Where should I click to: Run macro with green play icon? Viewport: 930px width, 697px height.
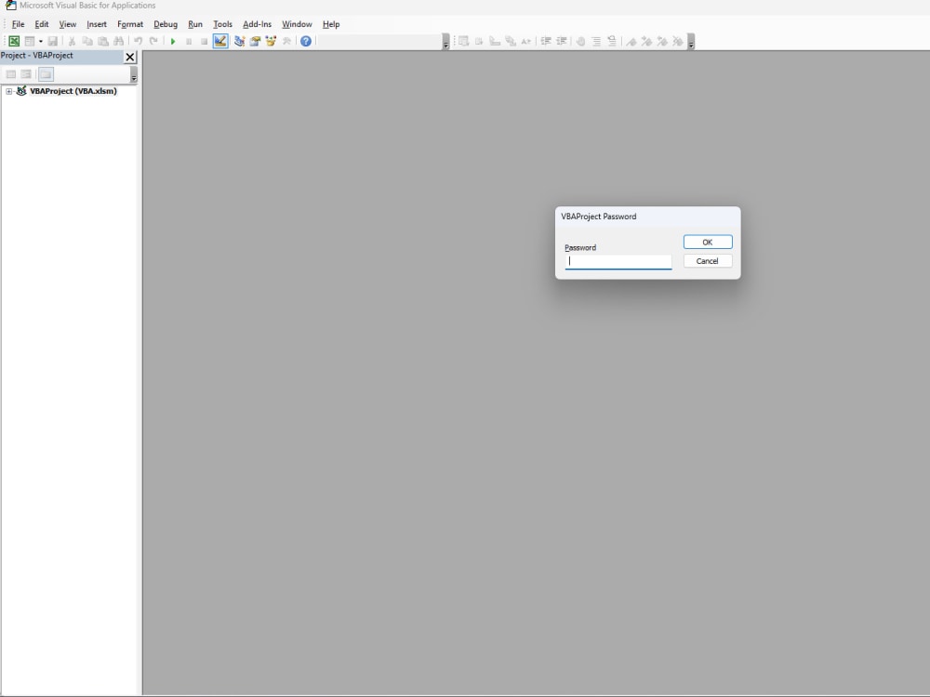point(173,41)
